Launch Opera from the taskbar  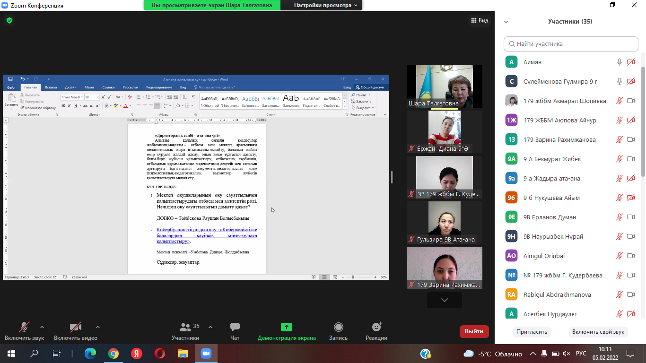coord(160,354)
